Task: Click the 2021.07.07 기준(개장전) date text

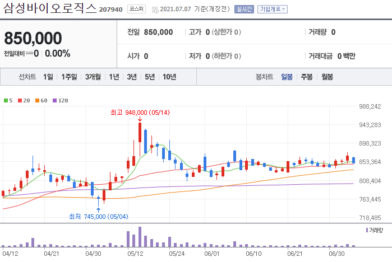Action: 195,9
